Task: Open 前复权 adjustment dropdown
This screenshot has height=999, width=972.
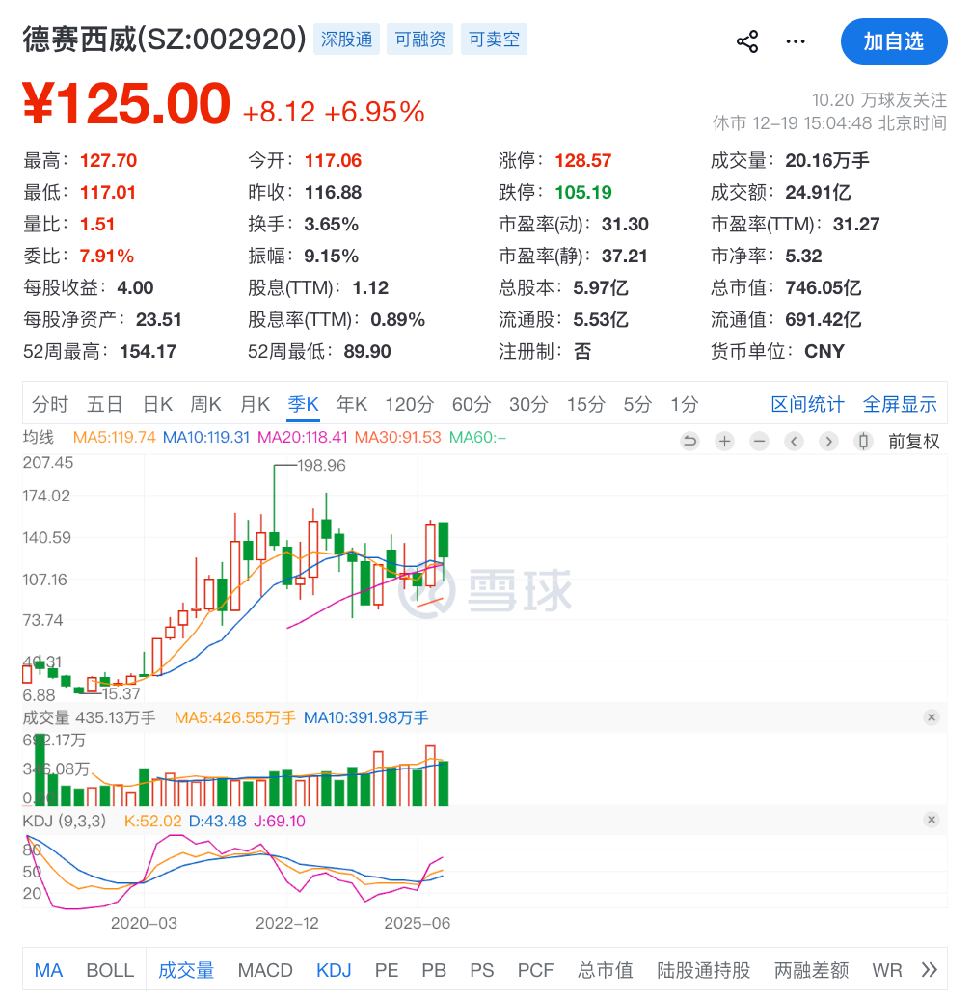Action: pyautogui.click(x=913, y=441)
